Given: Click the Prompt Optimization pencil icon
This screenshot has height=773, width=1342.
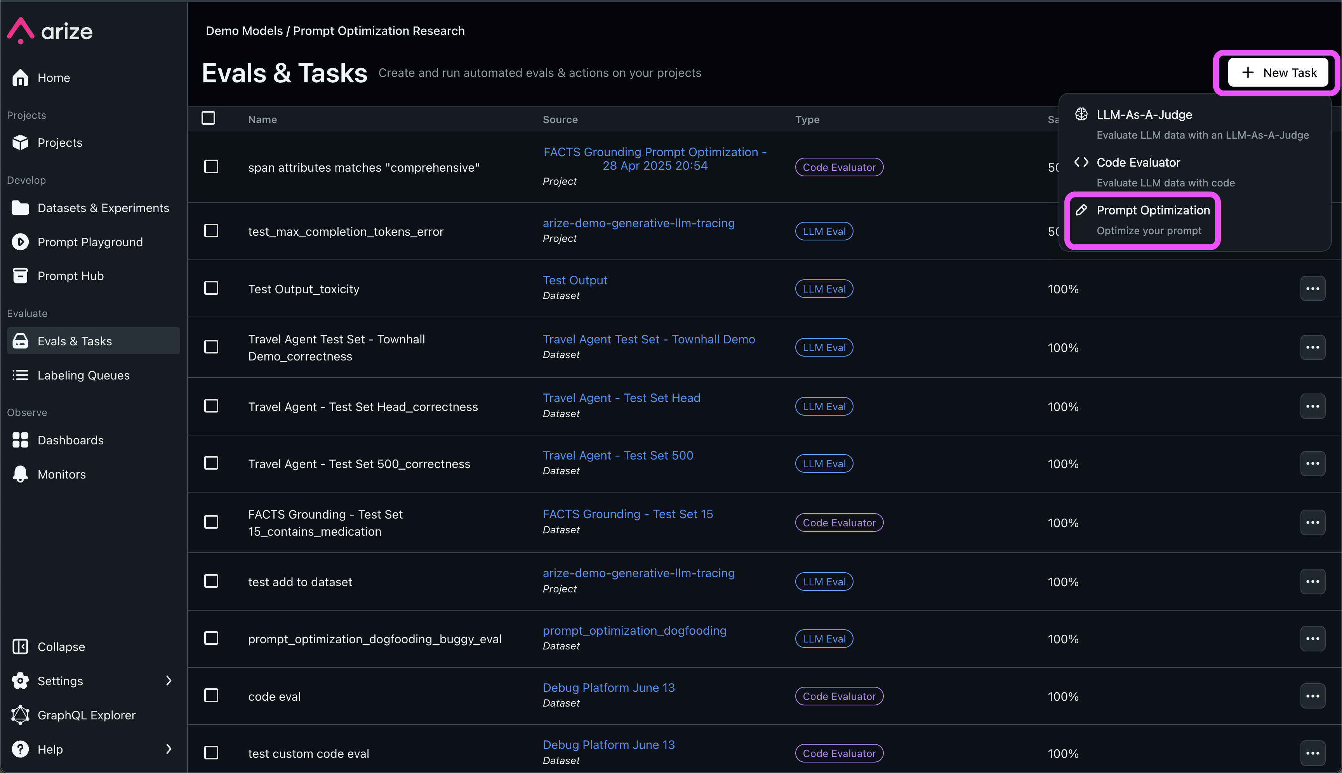Looking at the screenshot, I should (1081, 210).
